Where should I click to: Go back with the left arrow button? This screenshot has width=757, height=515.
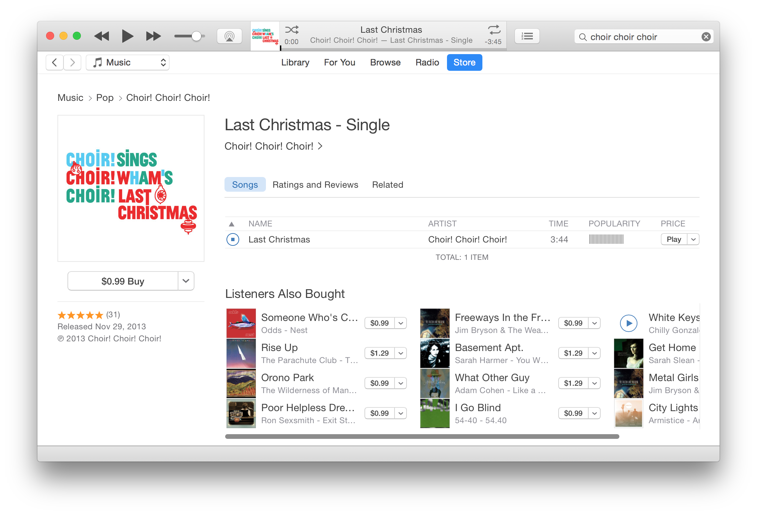coord(54,62)
